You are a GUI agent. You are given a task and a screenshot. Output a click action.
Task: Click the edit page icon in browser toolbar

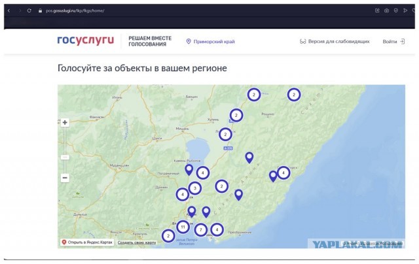377,10
